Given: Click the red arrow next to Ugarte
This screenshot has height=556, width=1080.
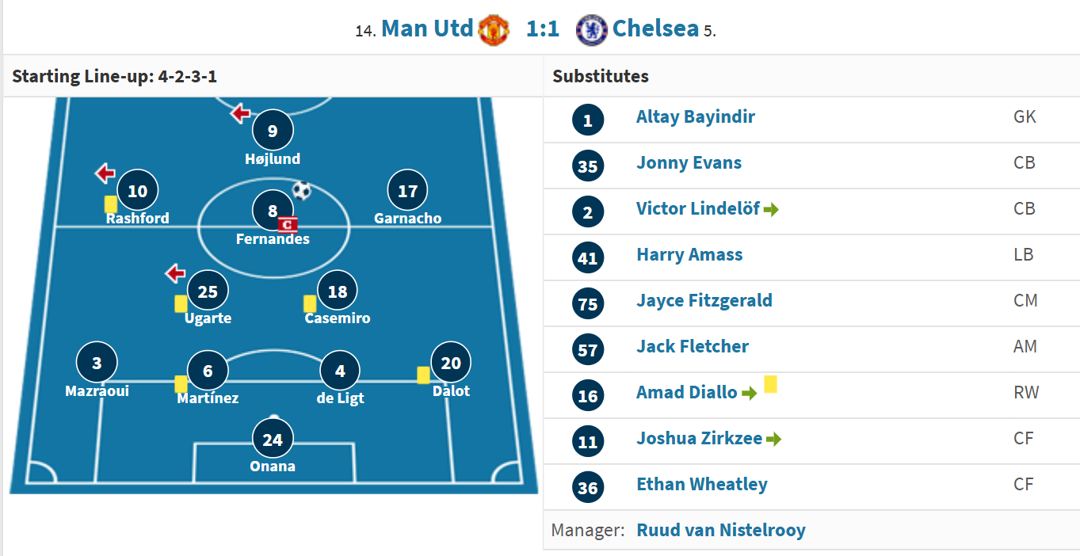Looking at the screenshot, I should point(175,274).
